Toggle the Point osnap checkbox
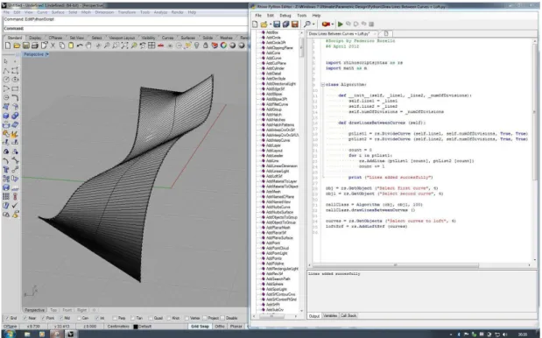Viewport: 542px width, 338px height. point(43,318)
